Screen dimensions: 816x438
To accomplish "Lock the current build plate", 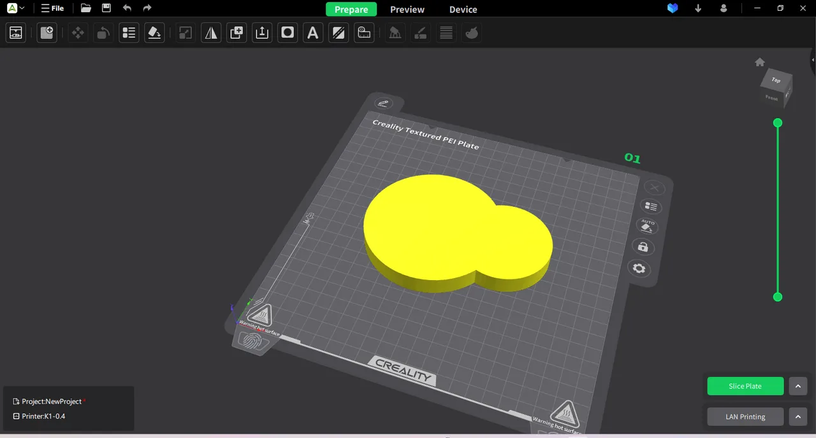I will pos(643,247).
